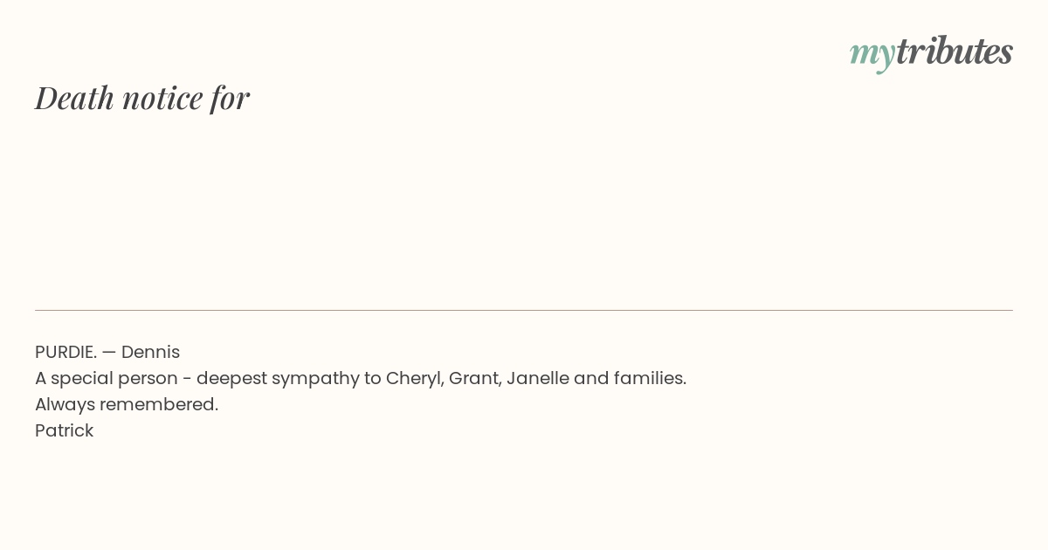Click the horizontal divider line
Viewport: 1048px width, 550px height.
524,310
